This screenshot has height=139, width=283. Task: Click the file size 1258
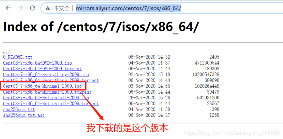click(x=214, y=115)
